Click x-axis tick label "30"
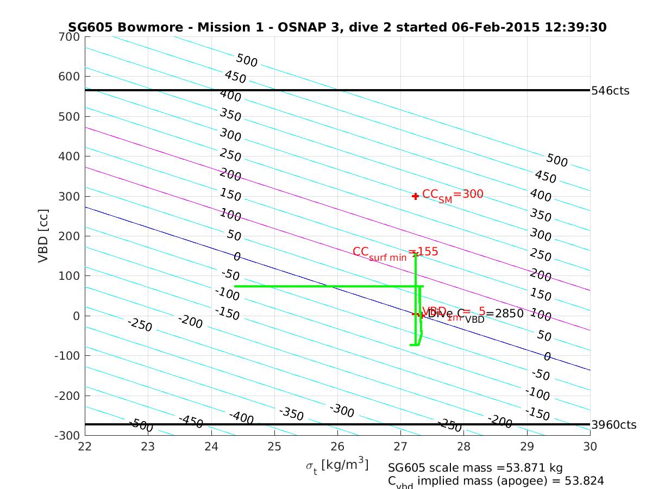 point(590,446)
